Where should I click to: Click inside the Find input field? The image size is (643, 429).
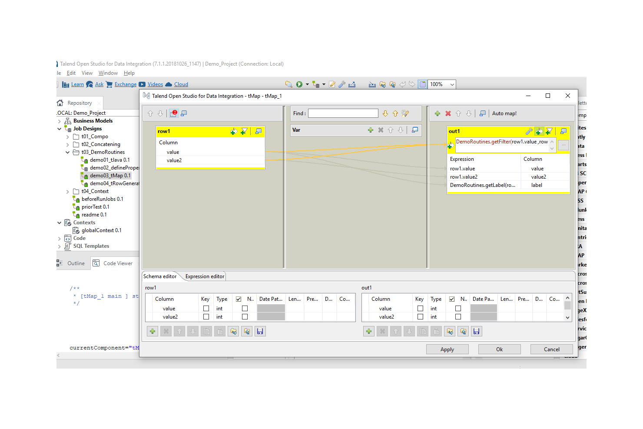343,113
